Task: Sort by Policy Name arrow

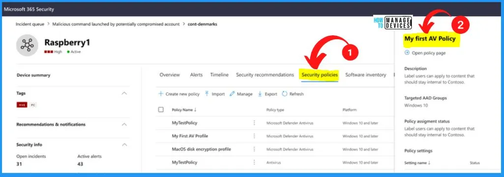Action: (x=195, y=110)
